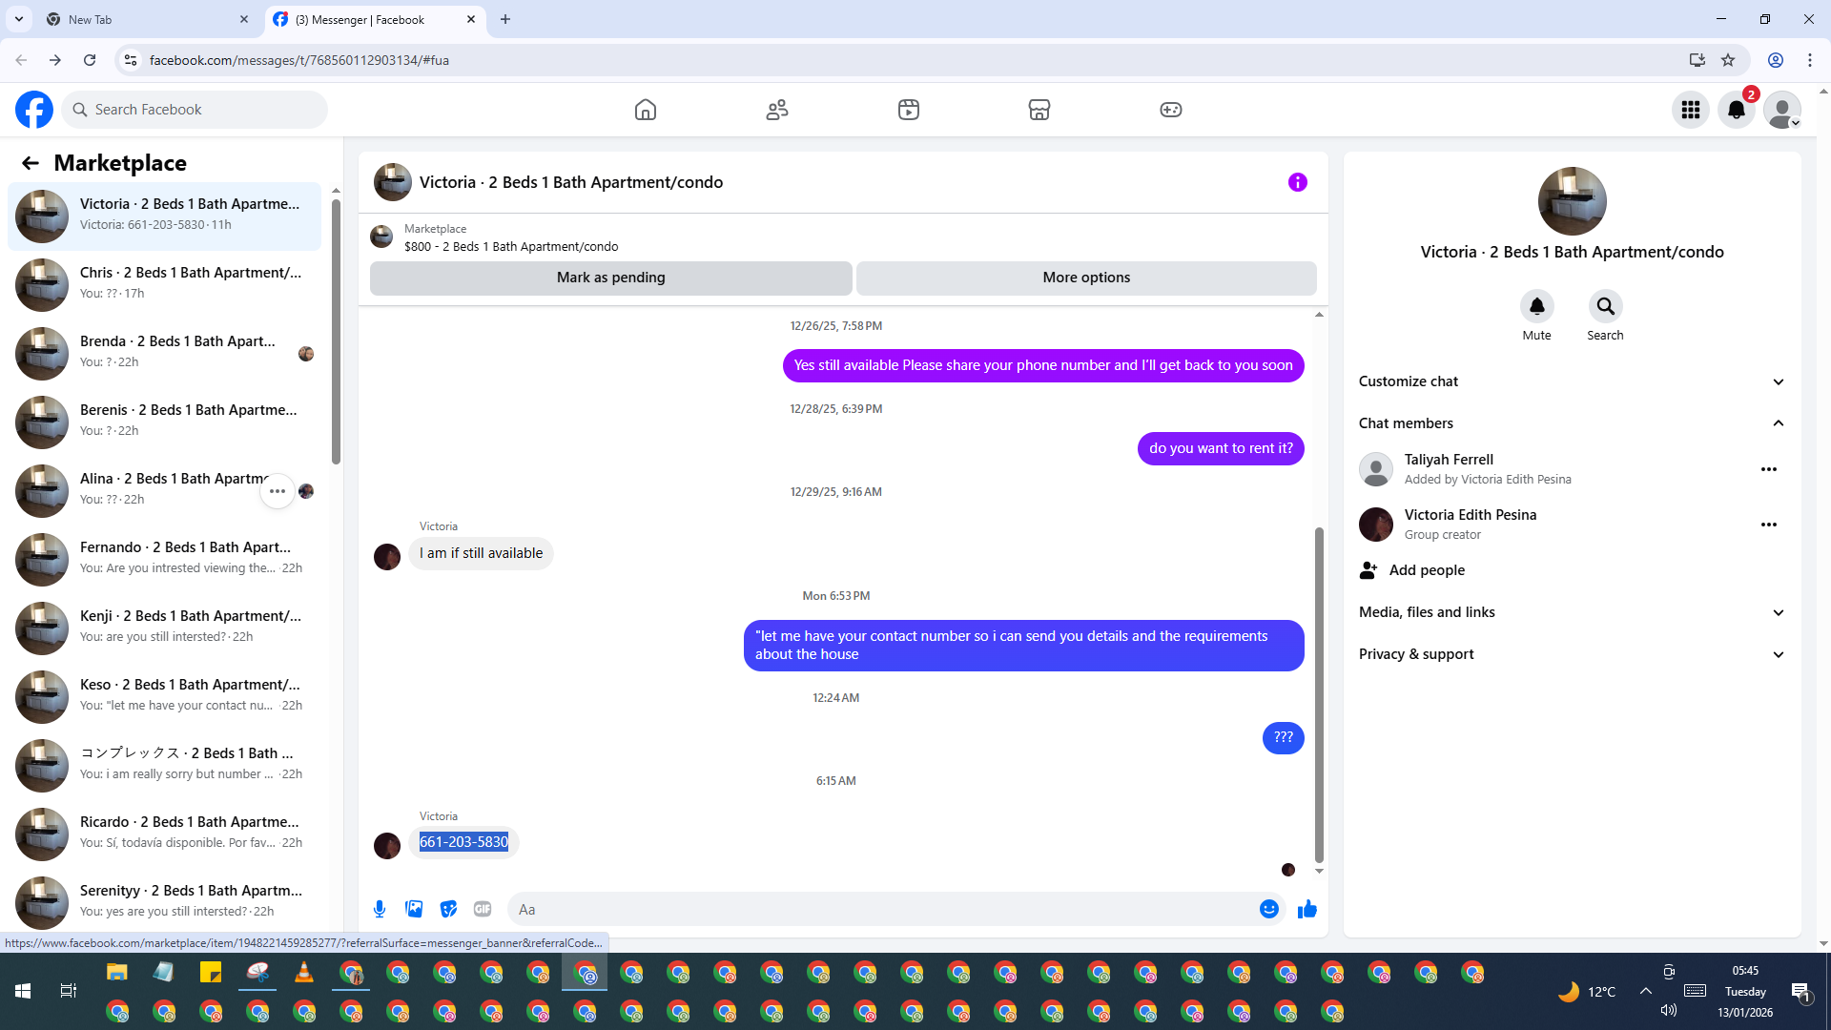Click the voice clip microphone icon
This screenshot has height=1030, width=1831.
(x=380, y=909)
